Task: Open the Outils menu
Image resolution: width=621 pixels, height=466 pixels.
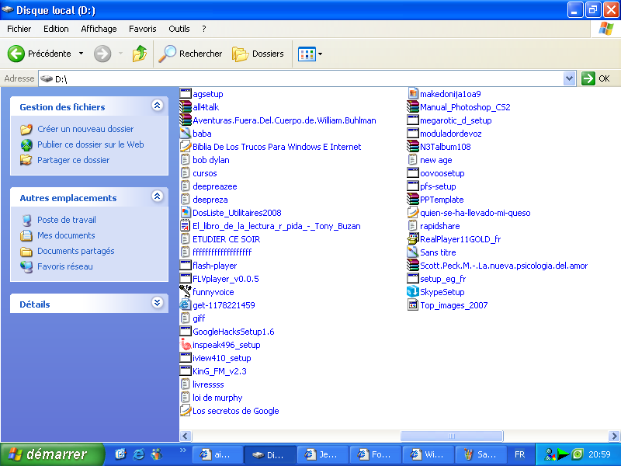Action: click(x=179, y=29)
